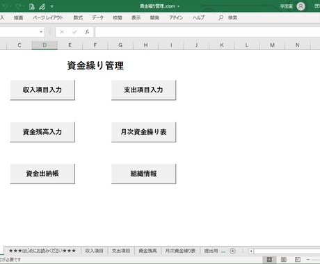The width and height of the screenshot is (320, 264).
Task: Open the 開発 ribbon tab
Action: 154,17
